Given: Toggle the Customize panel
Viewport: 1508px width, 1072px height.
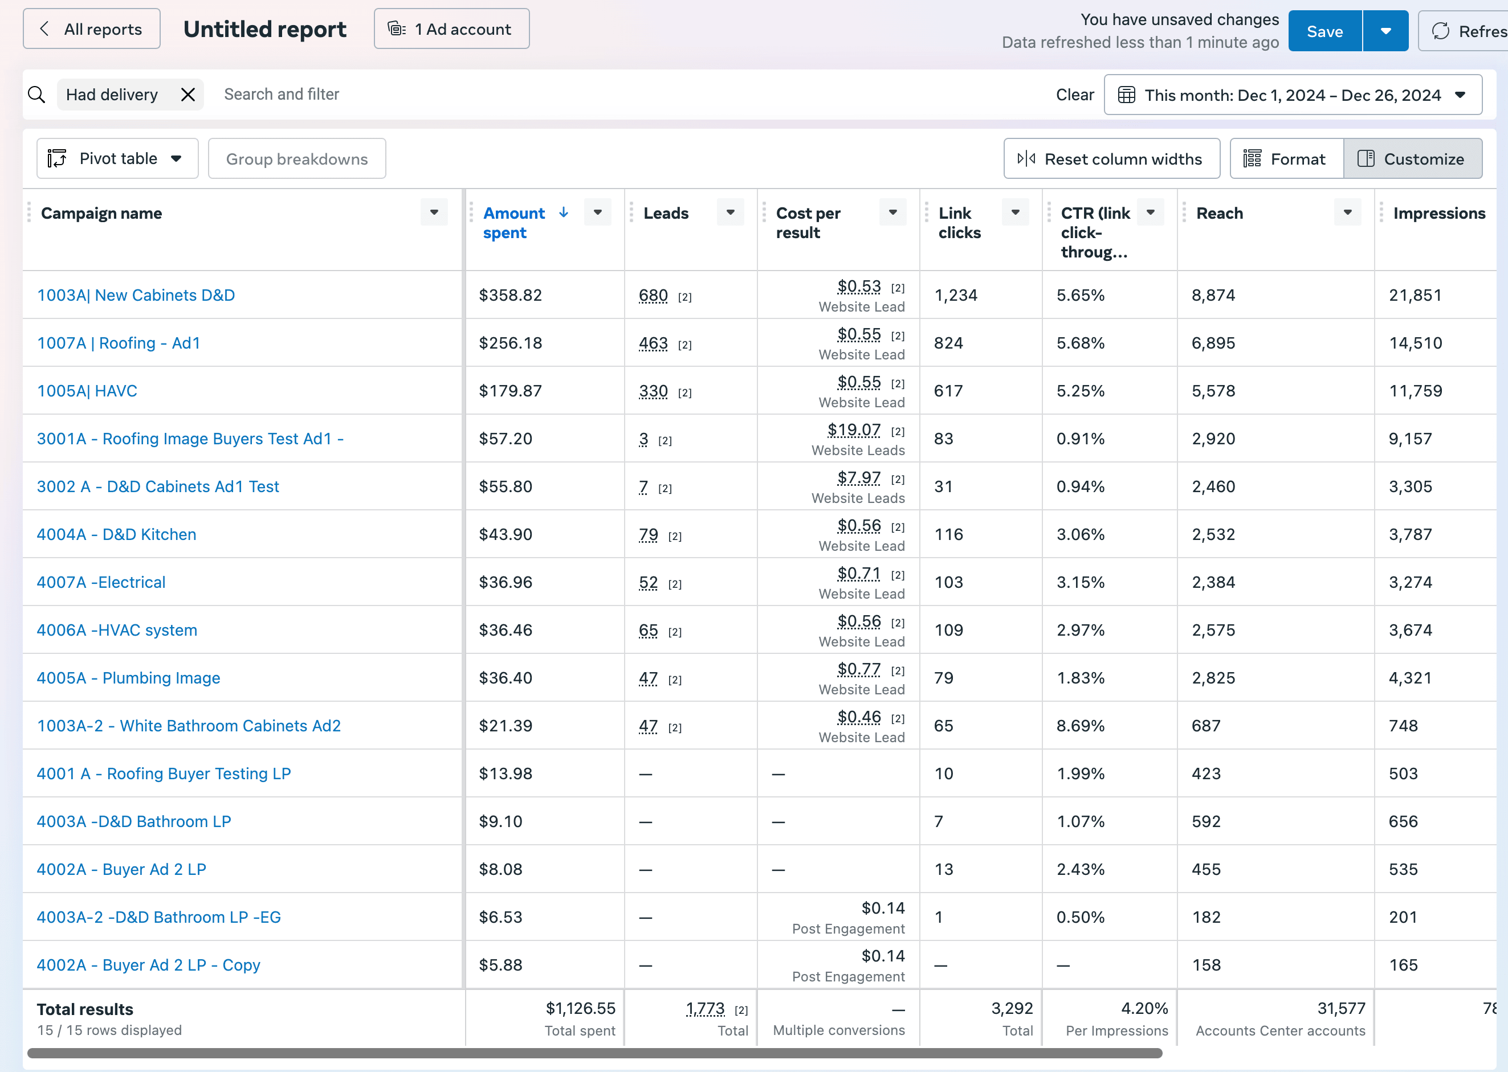Looking at the screenshot, I should 1412,158.
